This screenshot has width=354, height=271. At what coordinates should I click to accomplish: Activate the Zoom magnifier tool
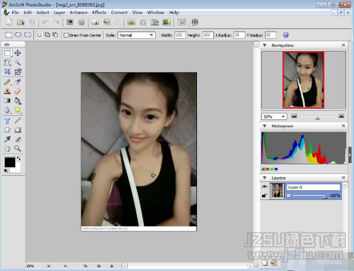tap(18, 149)
